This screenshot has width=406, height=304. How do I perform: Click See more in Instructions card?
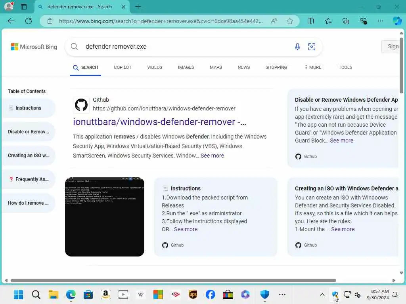click(186, 229)
